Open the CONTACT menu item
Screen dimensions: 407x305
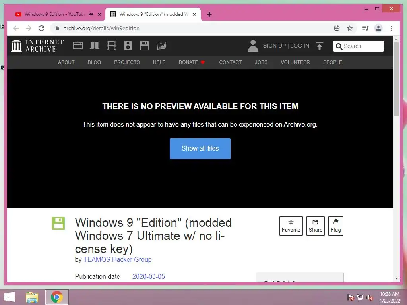pos(230,62)
